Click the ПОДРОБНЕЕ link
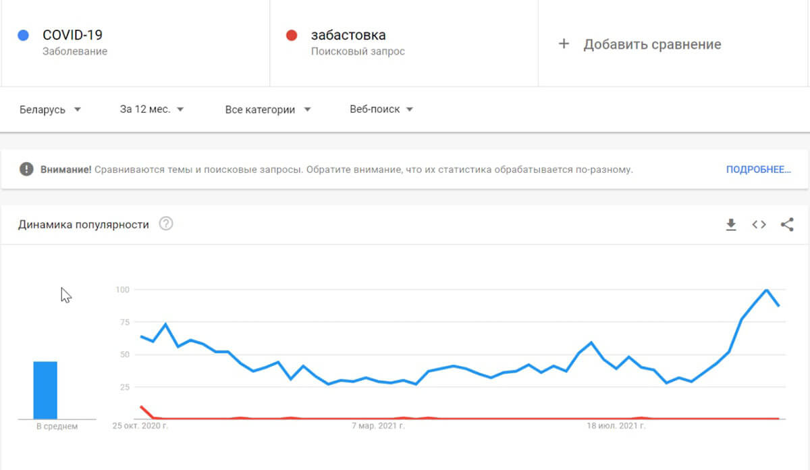 [758, 169]
